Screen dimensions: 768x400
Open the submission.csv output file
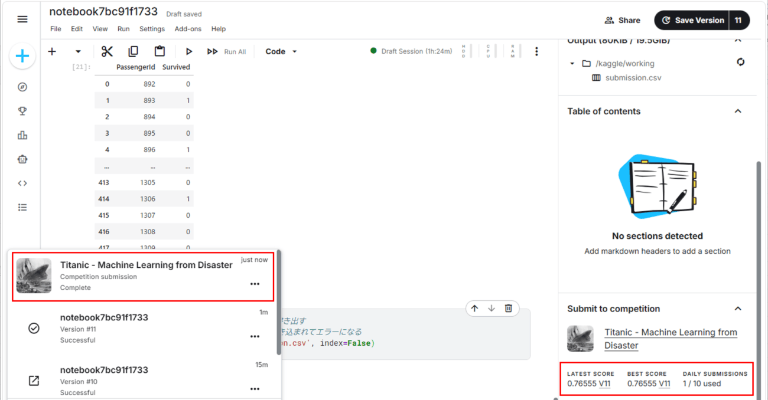coord(633,78)
